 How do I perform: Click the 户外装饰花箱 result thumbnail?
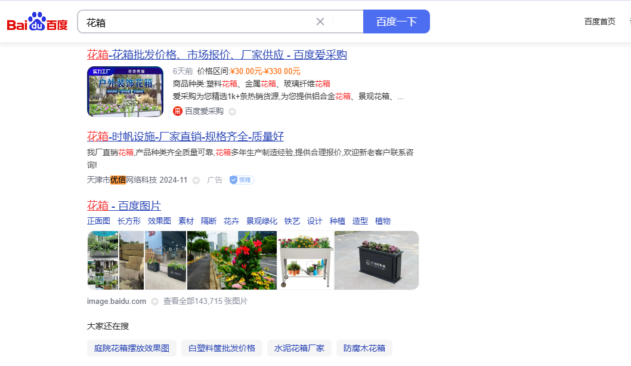tap(125, 91)
